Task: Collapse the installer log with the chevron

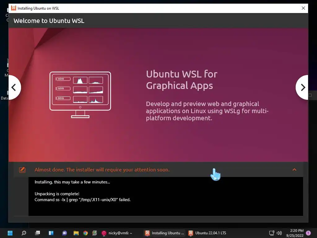Action: point(294,170)
